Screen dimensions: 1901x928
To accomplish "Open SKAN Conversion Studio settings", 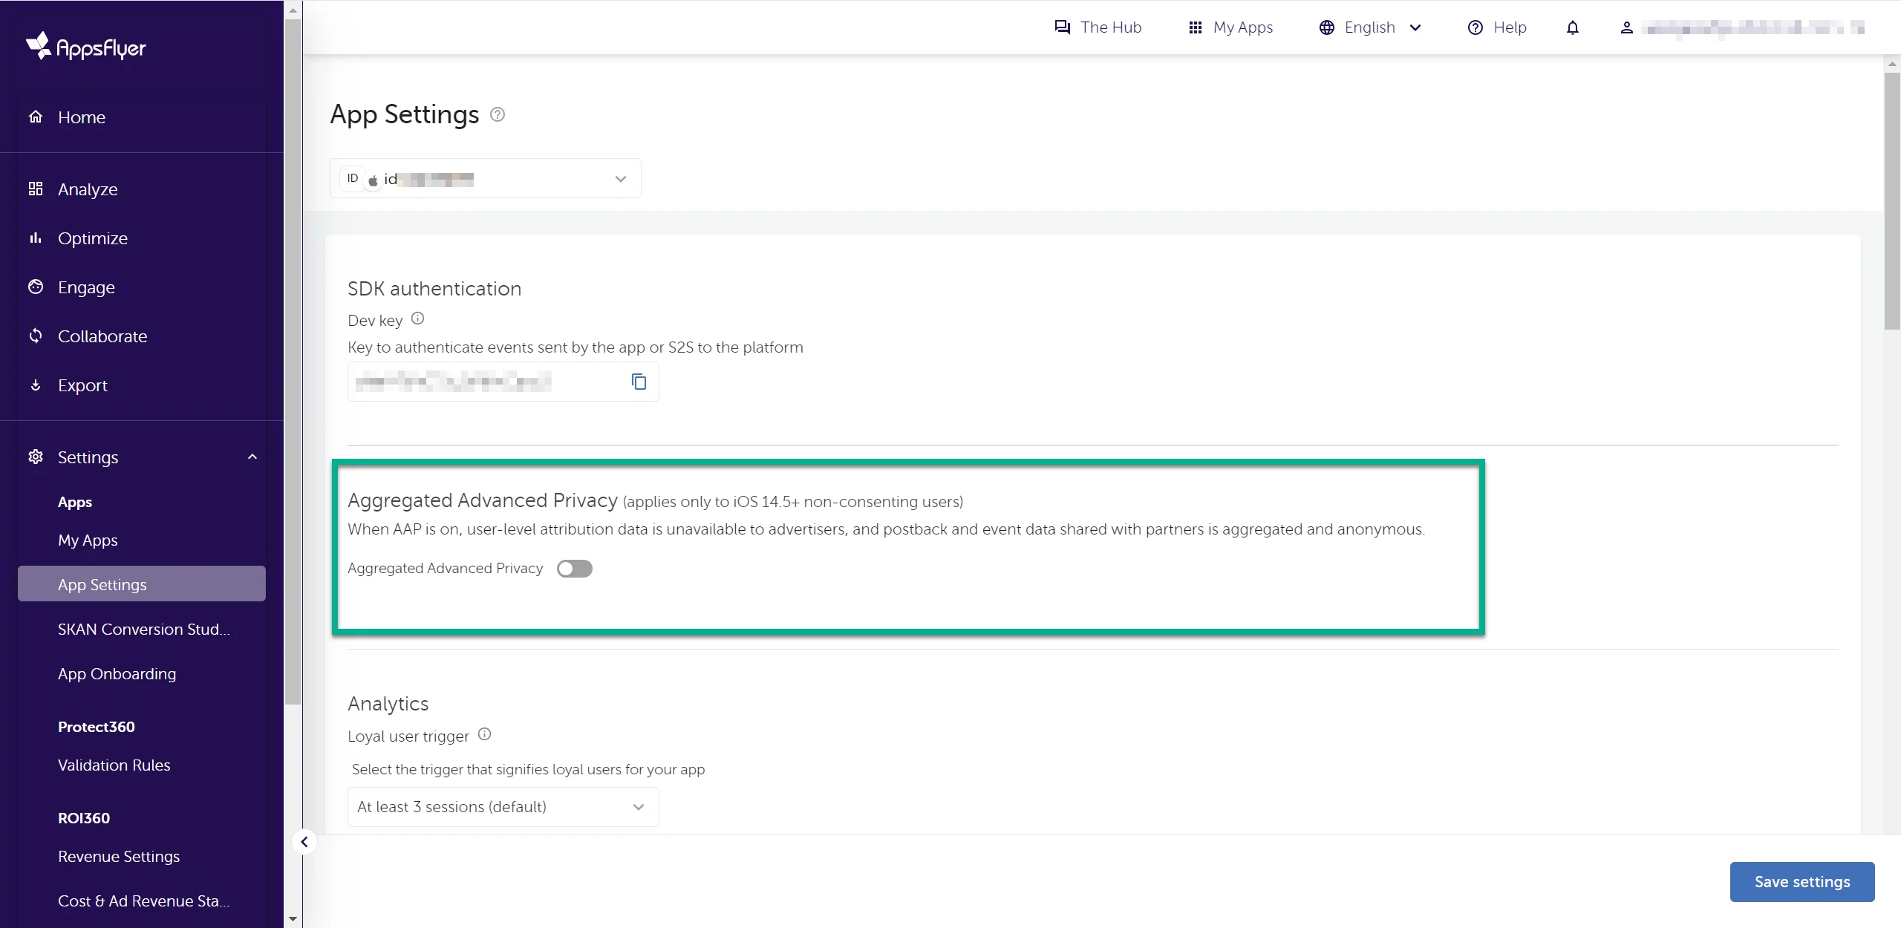I will 143,629.
